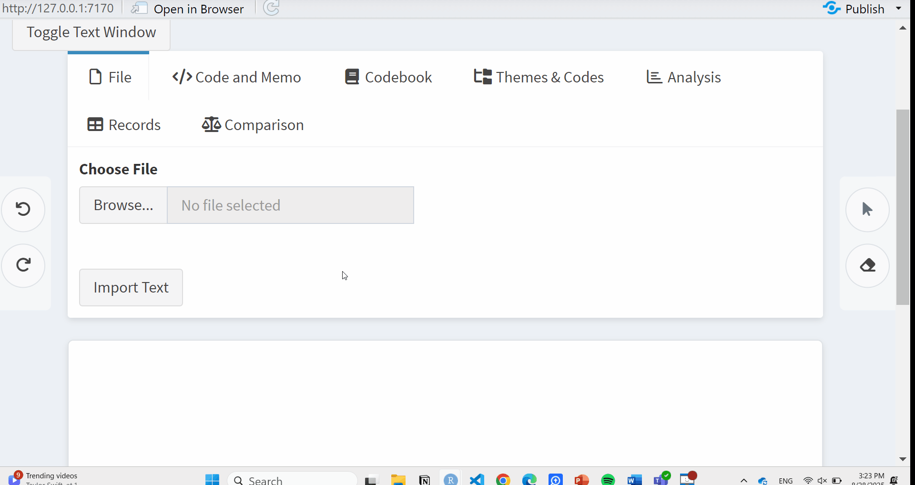915x485 pixels.
Task: Click the Publish button
Action: pos(854,9)
